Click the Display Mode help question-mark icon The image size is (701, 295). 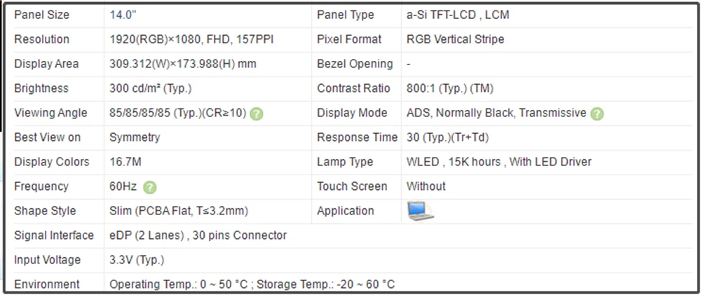[x=597, y=114]
